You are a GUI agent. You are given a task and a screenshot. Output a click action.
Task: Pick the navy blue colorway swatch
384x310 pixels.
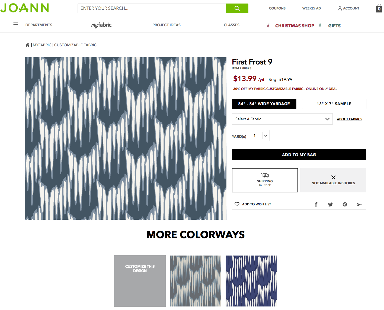(x=251, y=281)
